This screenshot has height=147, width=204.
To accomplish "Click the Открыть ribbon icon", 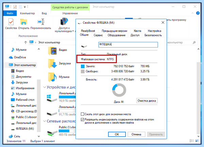I will click(x=23, y=22).
